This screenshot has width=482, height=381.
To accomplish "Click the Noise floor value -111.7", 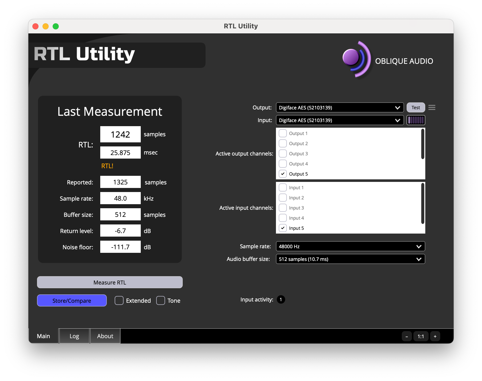I will [x=120, y=247].
